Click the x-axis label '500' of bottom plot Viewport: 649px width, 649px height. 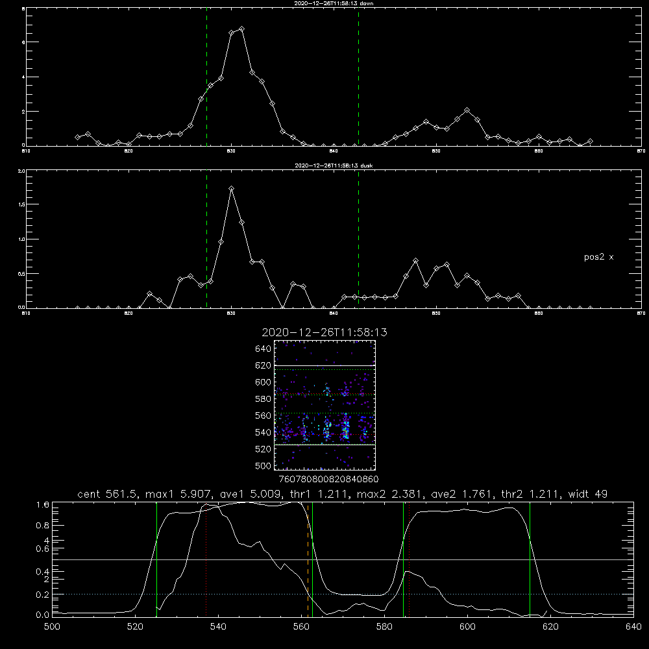[x=52, y=627]
